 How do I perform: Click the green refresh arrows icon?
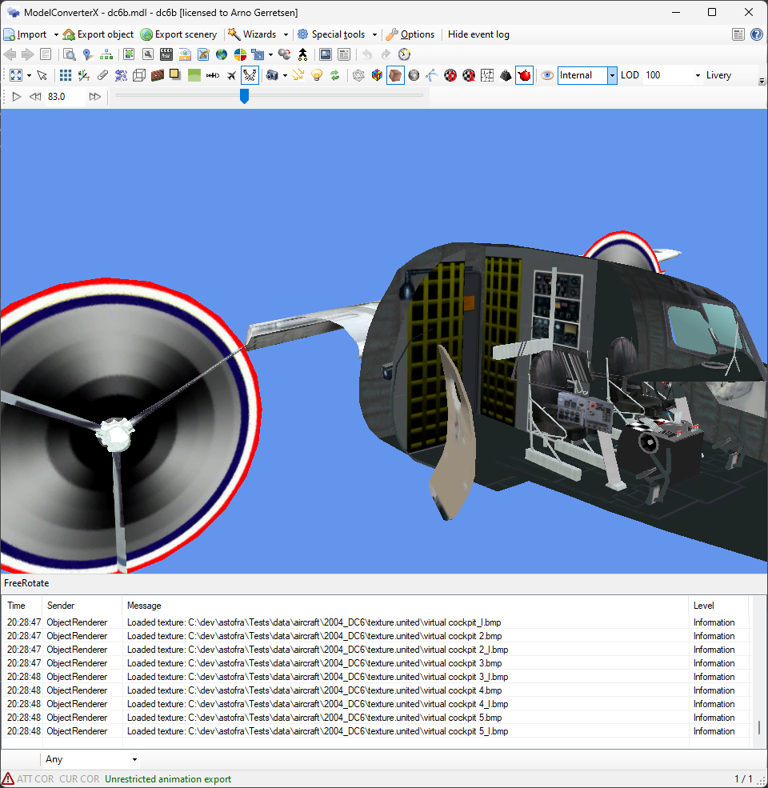coord(334,75)
